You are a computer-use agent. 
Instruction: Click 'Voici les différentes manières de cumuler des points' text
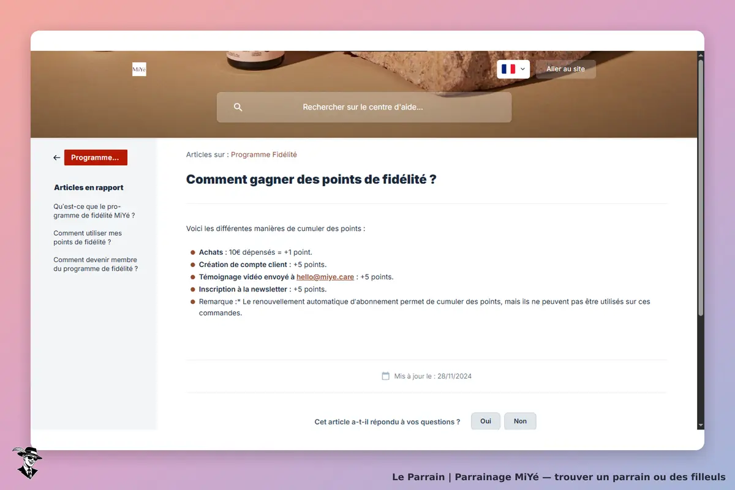click(x=276, y=228)
